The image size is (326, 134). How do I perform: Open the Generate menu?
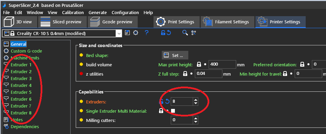(97, 13)
